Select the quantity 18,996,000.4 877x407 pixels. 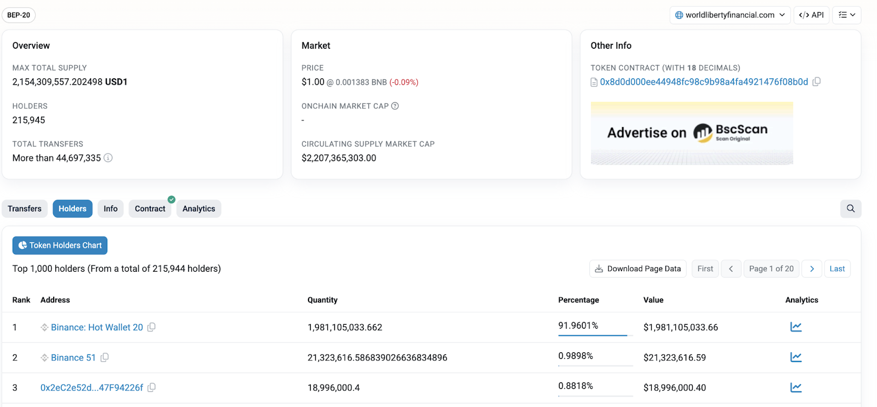(334, 387)
